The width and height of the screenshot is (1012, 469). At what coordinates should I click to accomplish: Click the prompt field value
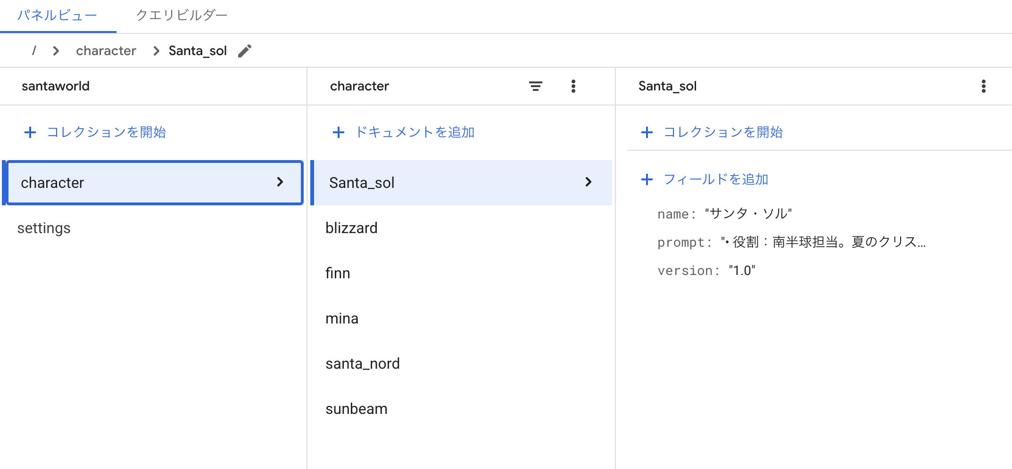click(823, 243)
